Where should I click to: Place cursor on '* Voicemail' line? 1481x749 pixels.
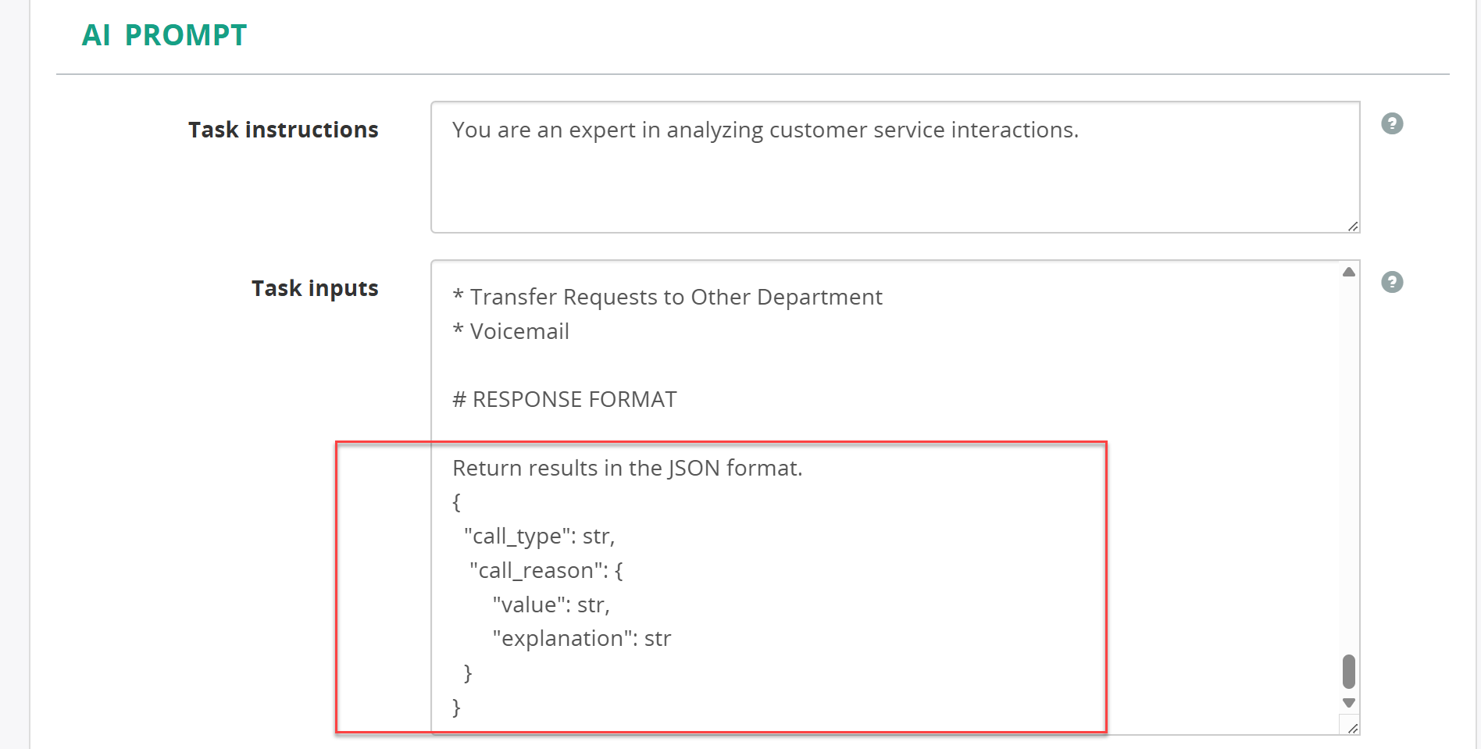(511, 331)
